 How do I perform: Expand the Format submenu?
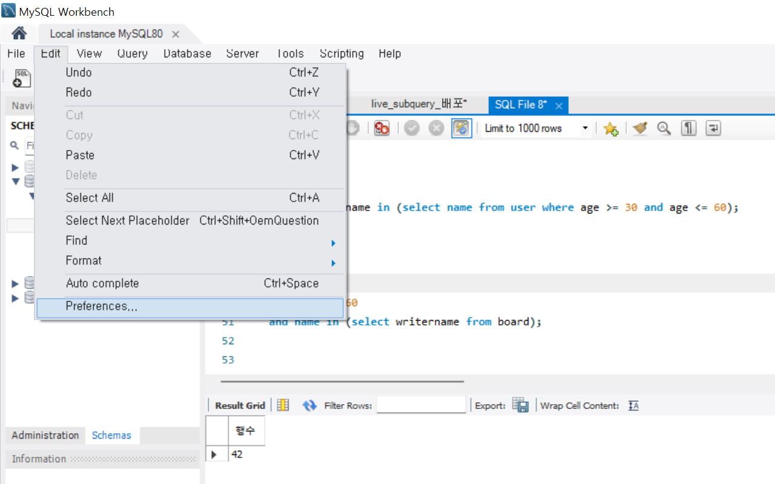click(x=190, y=261)
